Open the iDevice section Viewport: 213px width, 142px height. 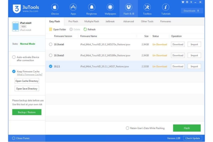click(x=55, y=9)
